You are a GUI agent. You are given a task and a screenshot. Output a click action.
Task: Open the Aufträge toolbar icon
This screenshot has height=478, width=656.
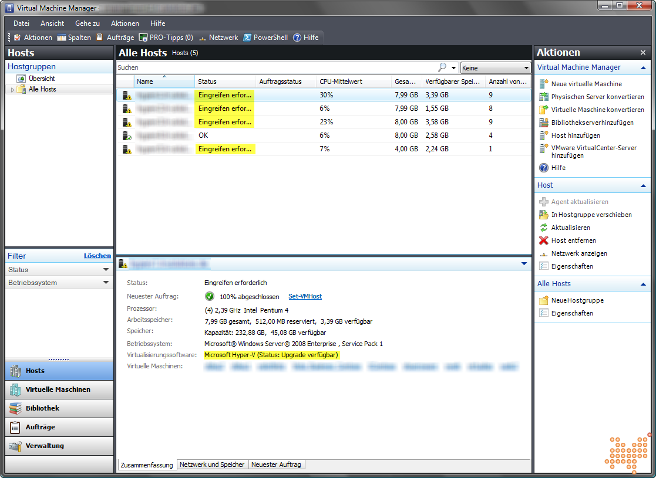point(99,37)
